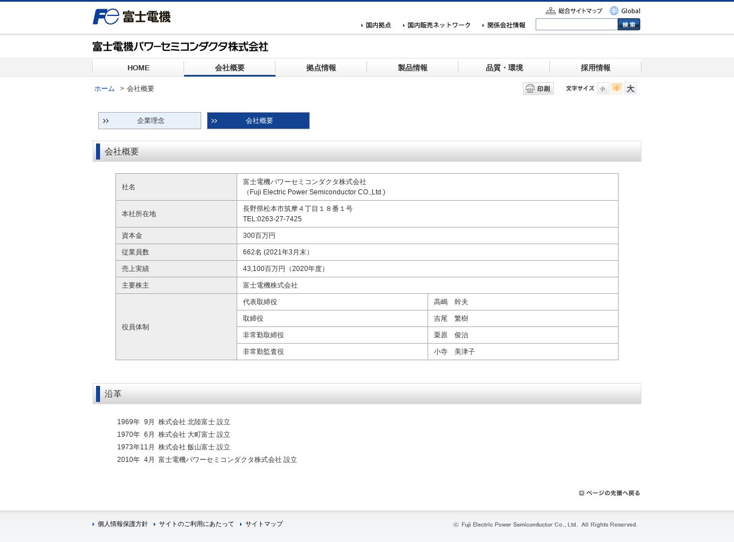The image size is (734, 542).
Task: Open the 関係会社情報 link
Action: (x=504, y=25)
